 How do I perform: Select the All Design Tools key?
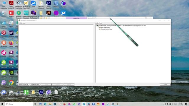point(105,27)
